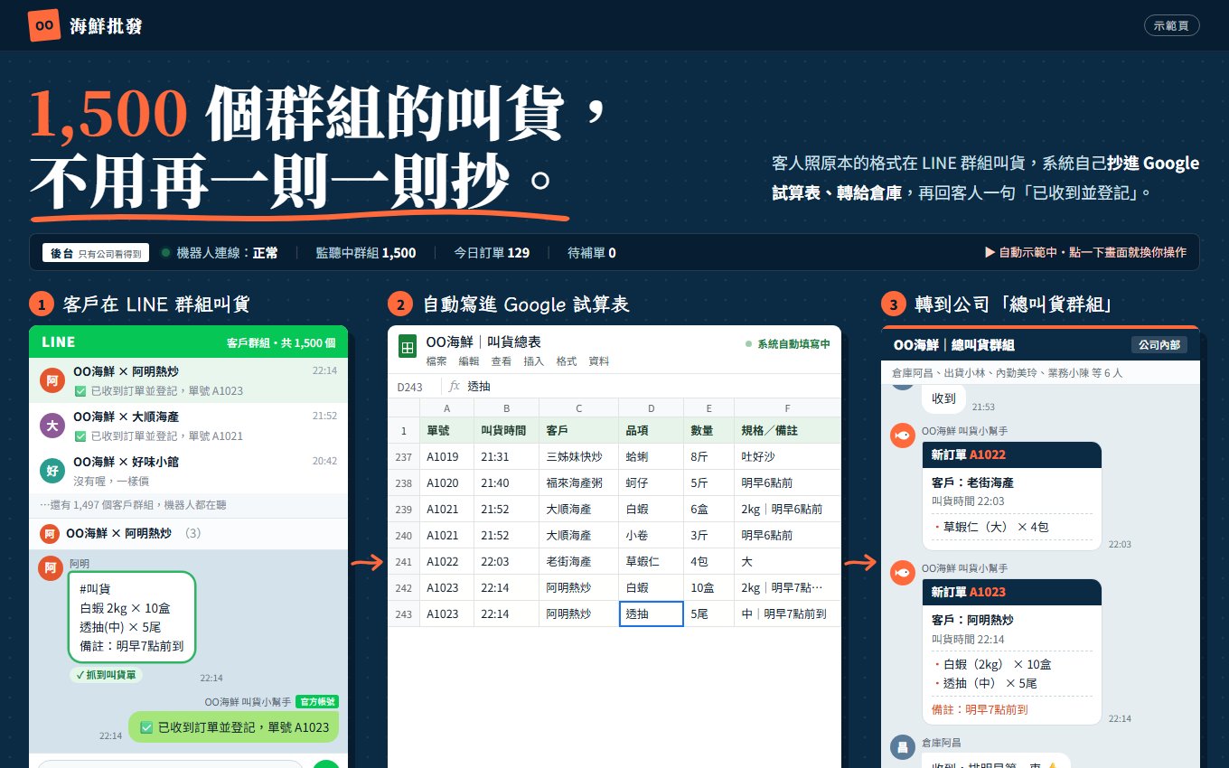
Task: Click the formula bar showing 透抽
Action: (x=651, y=386)
